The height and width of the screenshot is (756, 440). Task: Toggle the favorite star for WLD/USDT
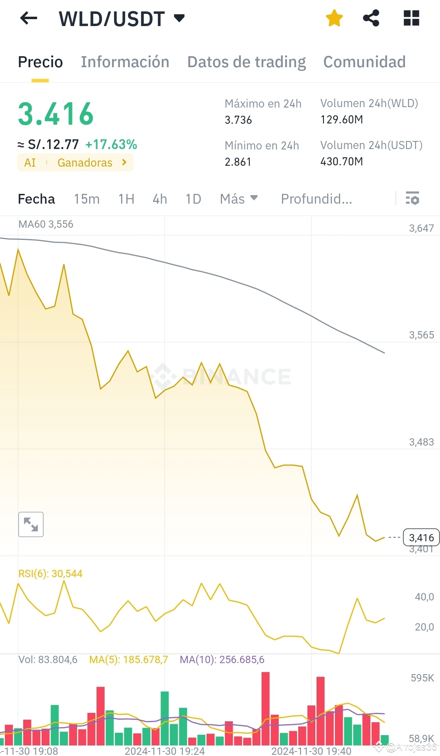[x=334, y=18]
